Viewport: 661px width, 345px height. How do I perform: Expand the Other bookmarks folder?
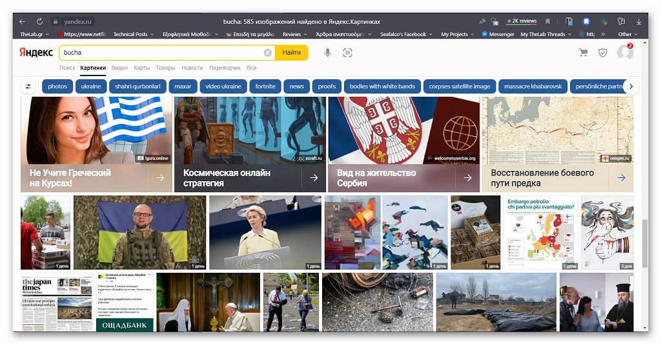click(627, 34)
